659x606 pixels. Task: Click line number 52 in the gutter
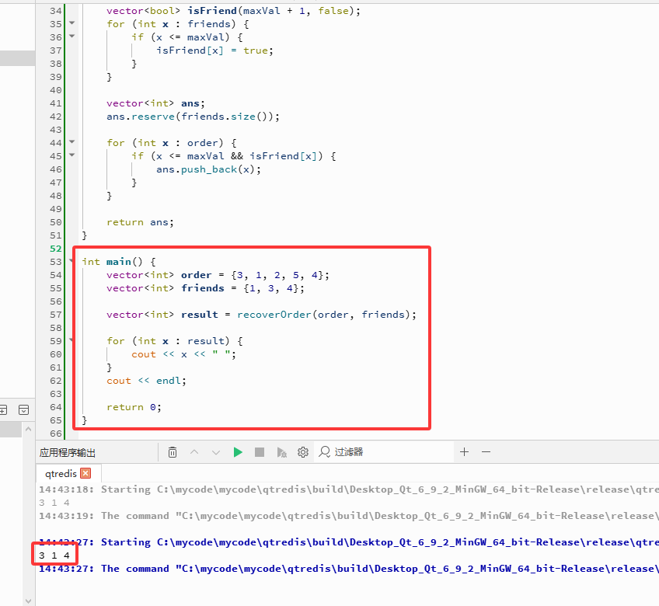tap(55, 249)
